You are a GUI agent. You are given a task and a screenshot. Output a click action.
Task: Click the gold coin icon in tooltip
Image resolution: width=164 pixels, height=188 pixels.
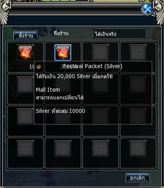39,66
